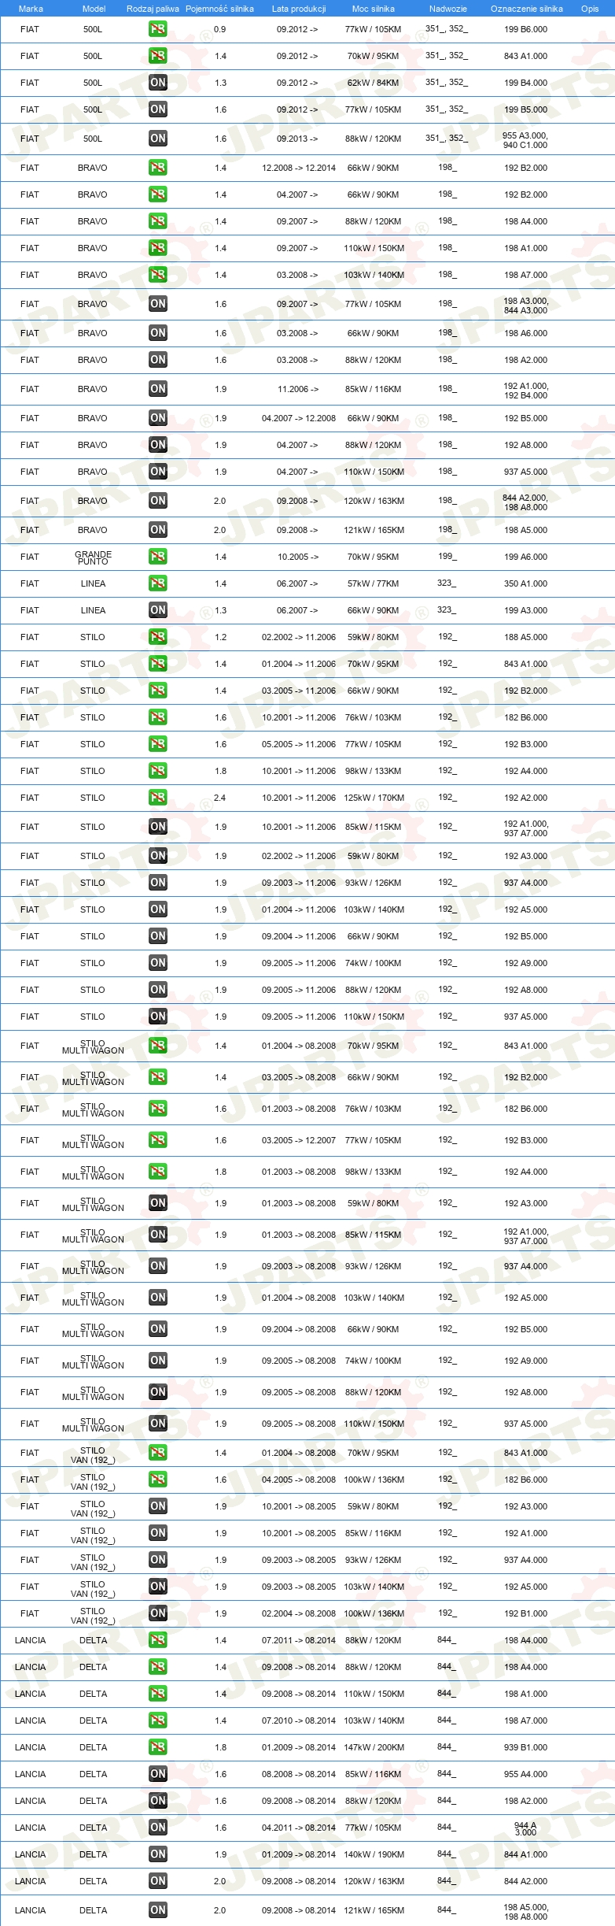Select petrol icon in Multi Wagon 03.2005 -> 12.2007 row
The width and height of the screenshot is (615, 1926).
(x=158, y=1140)
